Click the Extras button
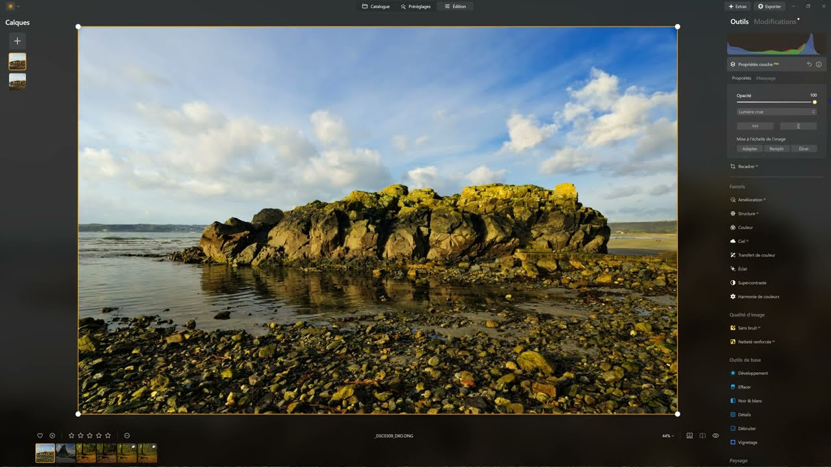 tap(738, 6)
